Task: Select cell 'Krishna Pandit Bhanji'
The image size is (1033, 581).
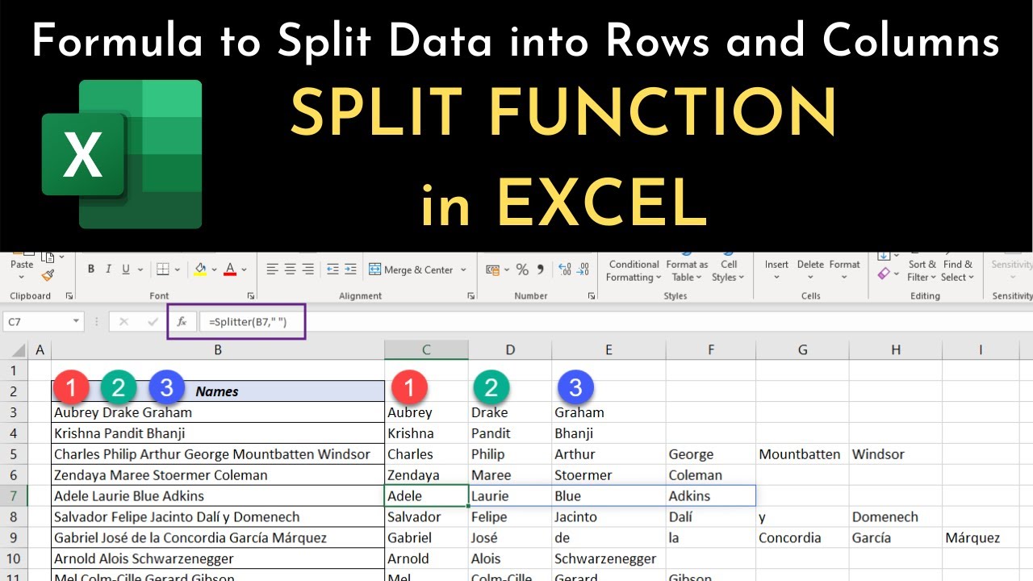Action: (x=218, y=433)
